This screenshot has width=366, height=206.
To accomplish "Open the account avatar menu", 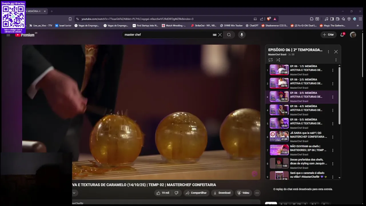I will tap(353, 35).
